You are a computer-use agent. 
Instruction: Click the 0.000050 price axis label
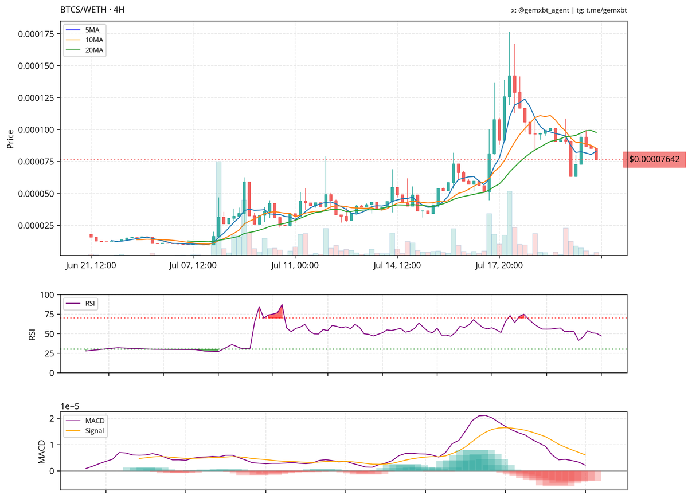(36, 194)
